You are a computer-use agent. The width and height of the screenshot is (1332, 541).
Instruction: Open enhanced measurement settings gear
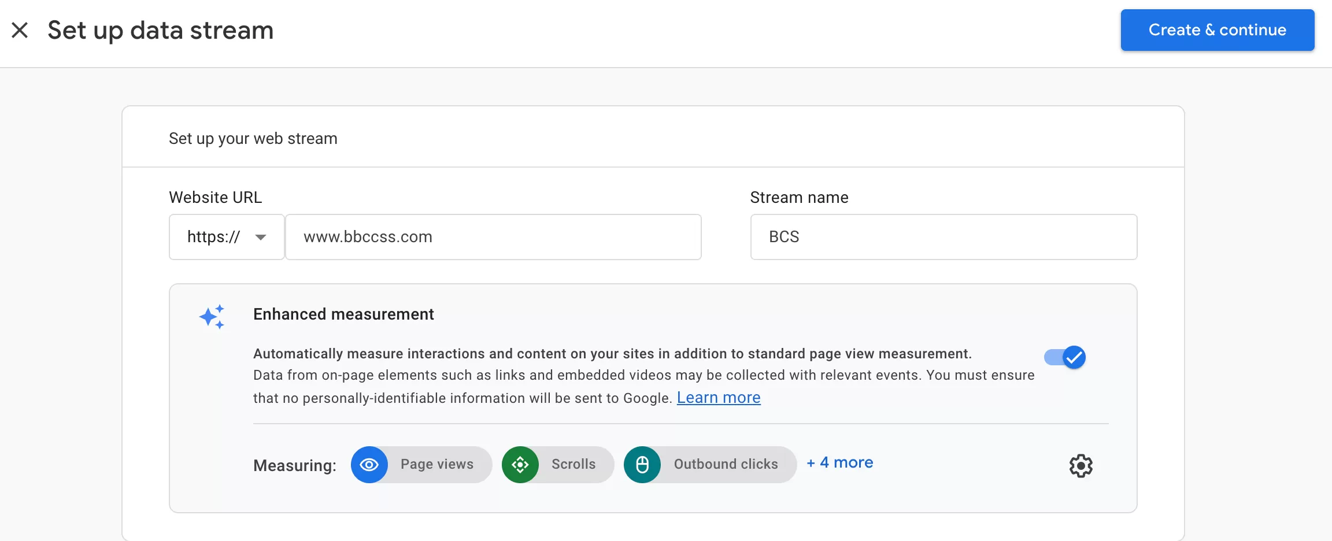click(x=1081, y=465)
